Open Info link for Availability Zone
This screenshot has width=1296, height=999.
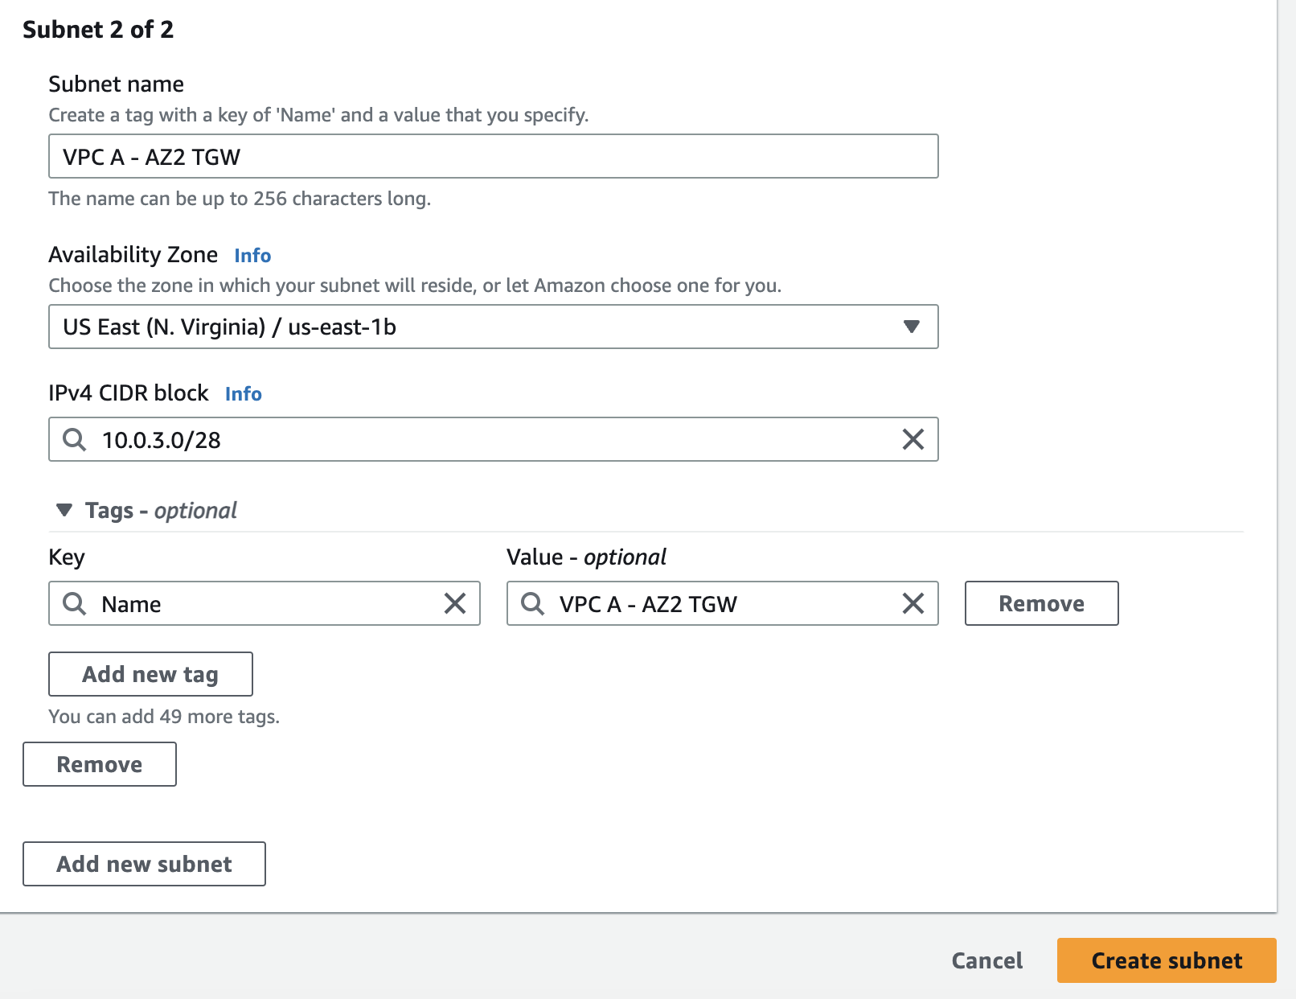click(252, 256)
